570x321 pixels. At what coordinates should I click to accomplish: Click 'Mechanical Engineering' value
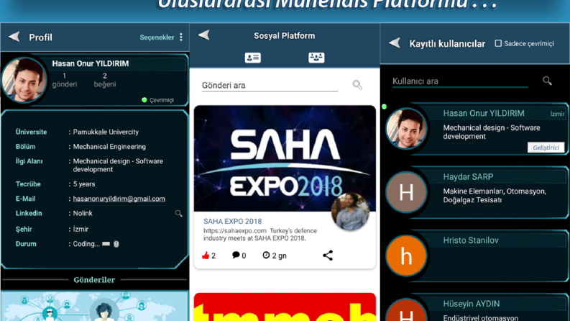[x=109, y=147]
